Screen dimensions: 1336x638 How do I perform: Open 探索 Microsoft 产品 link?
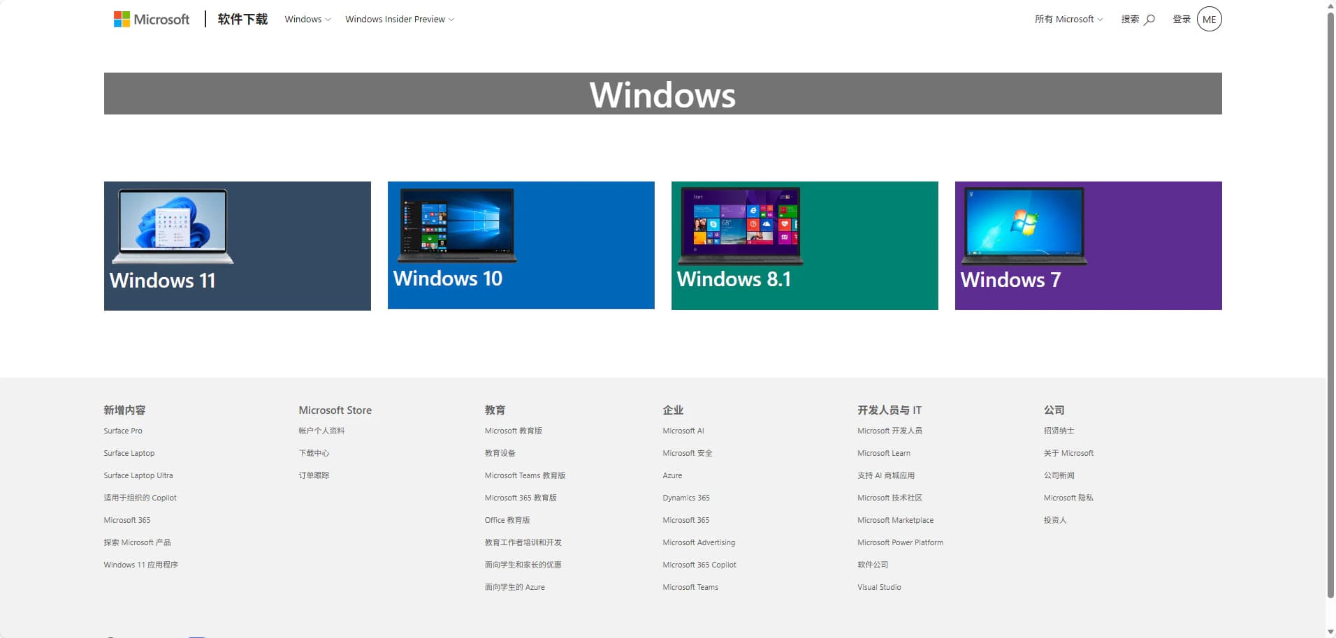138,542
